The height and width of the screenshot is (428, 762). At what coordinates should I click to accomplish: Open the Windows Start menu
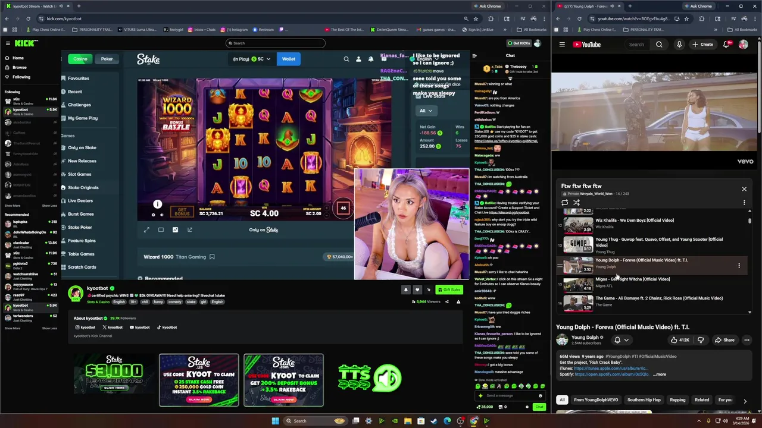(x=275, y=421)
